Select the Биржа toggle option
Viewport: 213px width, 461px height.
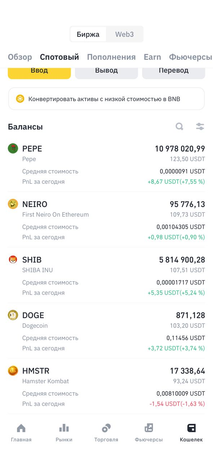(x=88, y=35)
